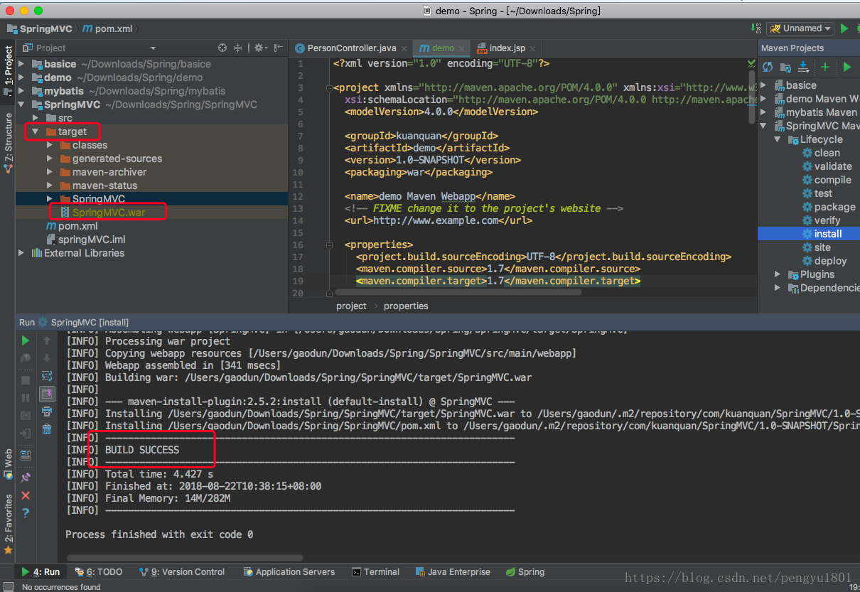Collapse the target folder in project tree

(36, 131)
